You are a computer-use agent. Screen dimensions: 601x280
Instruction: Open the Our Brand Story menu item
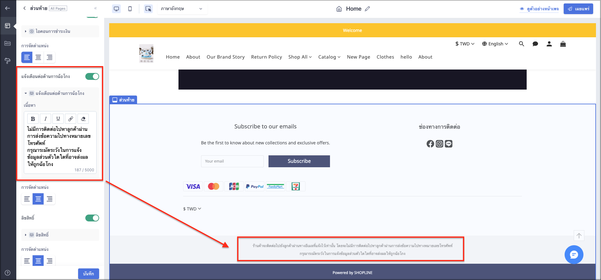(x=226, y=57)
